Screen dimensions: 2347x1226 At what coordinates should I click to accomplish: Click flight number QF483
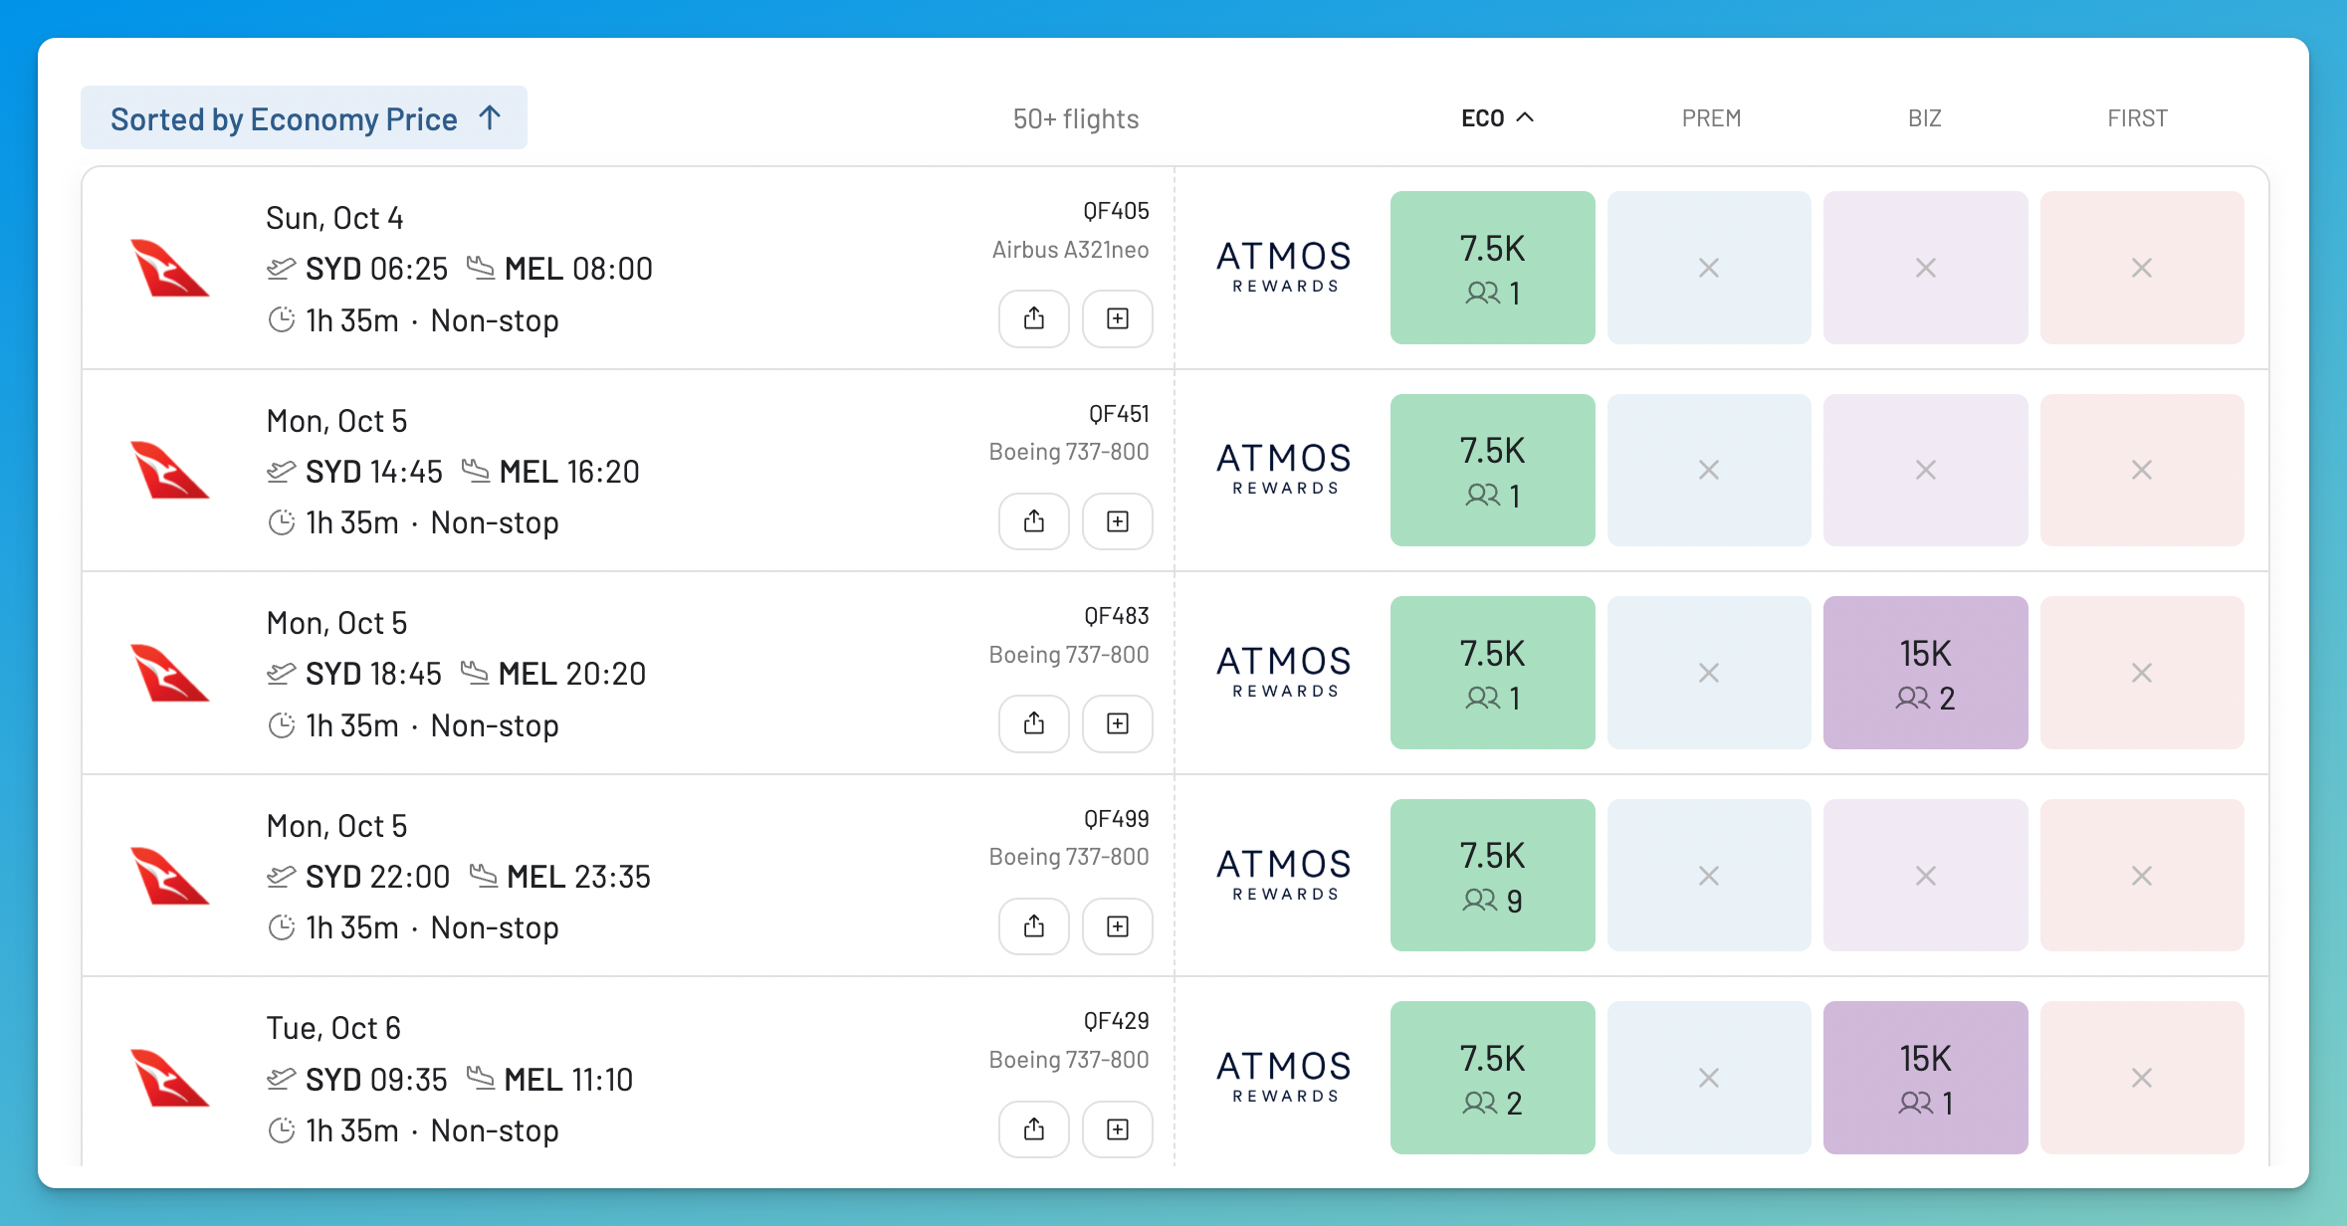click(1117, 616)
